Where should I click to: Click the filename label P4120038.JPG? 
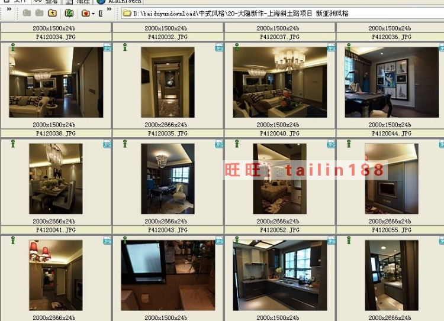pos(56,134)
